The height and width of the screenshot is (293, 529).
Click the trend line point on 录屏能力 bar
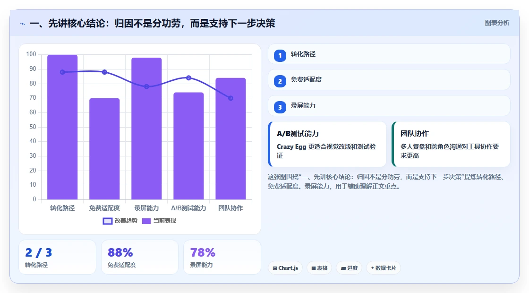[146, 87]
